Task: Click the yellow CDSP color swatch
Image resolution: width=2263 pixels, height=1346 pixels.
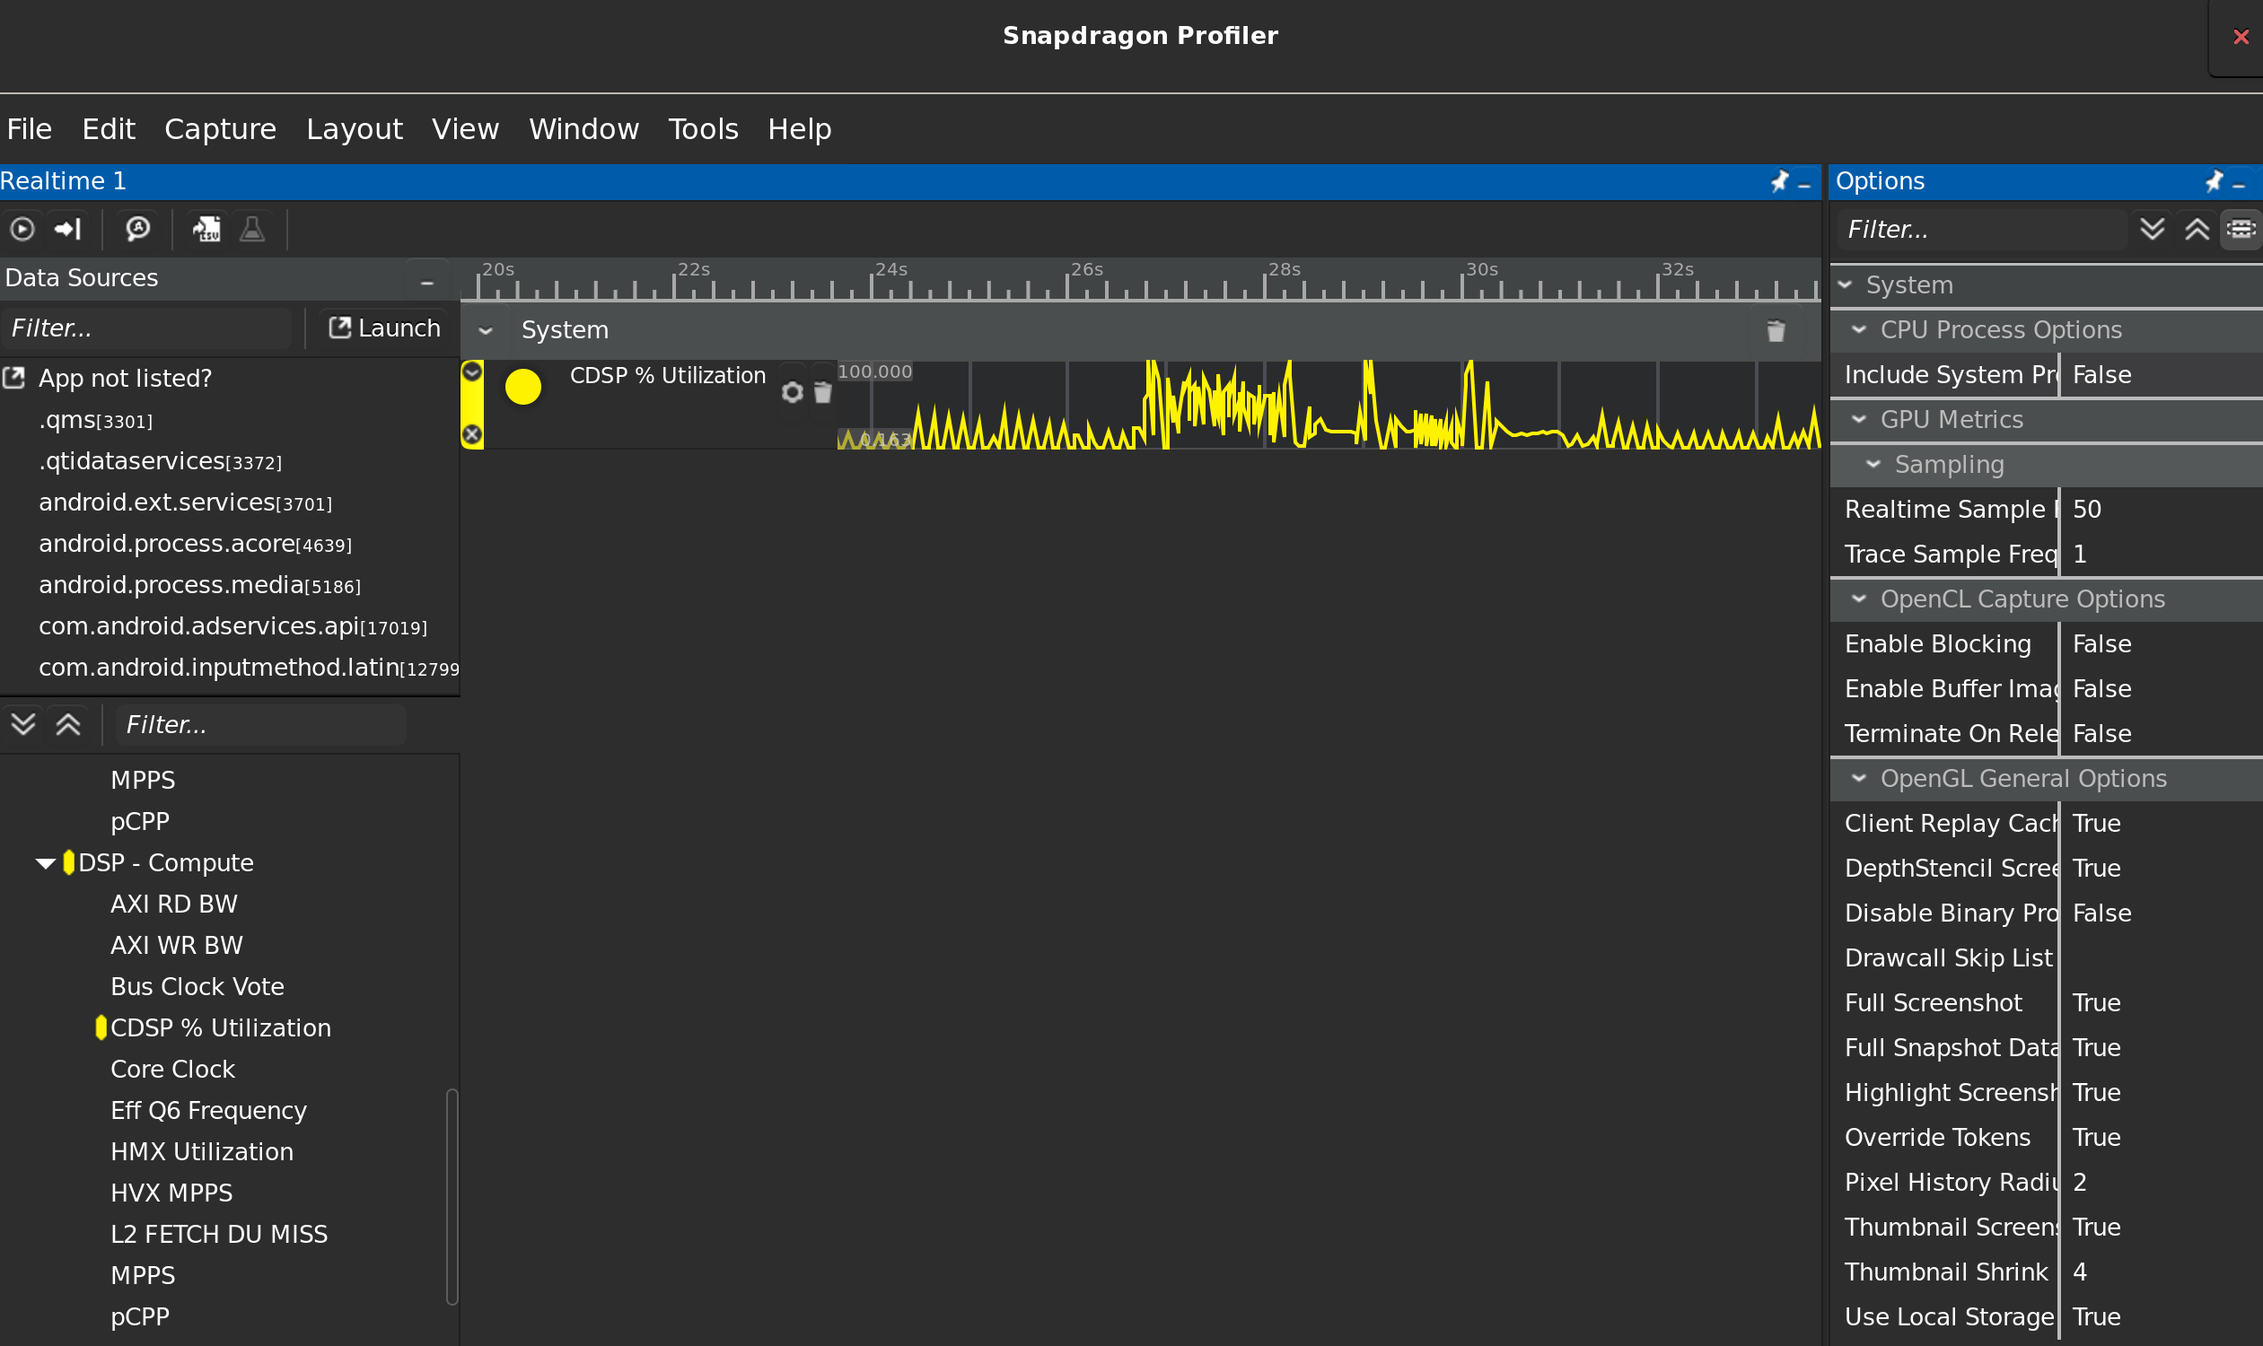Action: 522,388
